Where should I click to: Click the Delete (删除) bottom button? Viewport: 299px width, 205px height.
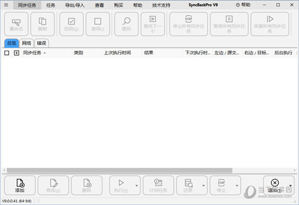pos(87,185)
